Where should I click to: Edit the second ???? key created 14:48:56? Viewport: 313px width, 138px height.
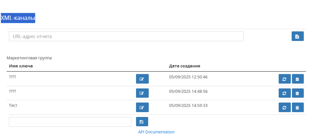click(x=142, y=93)
